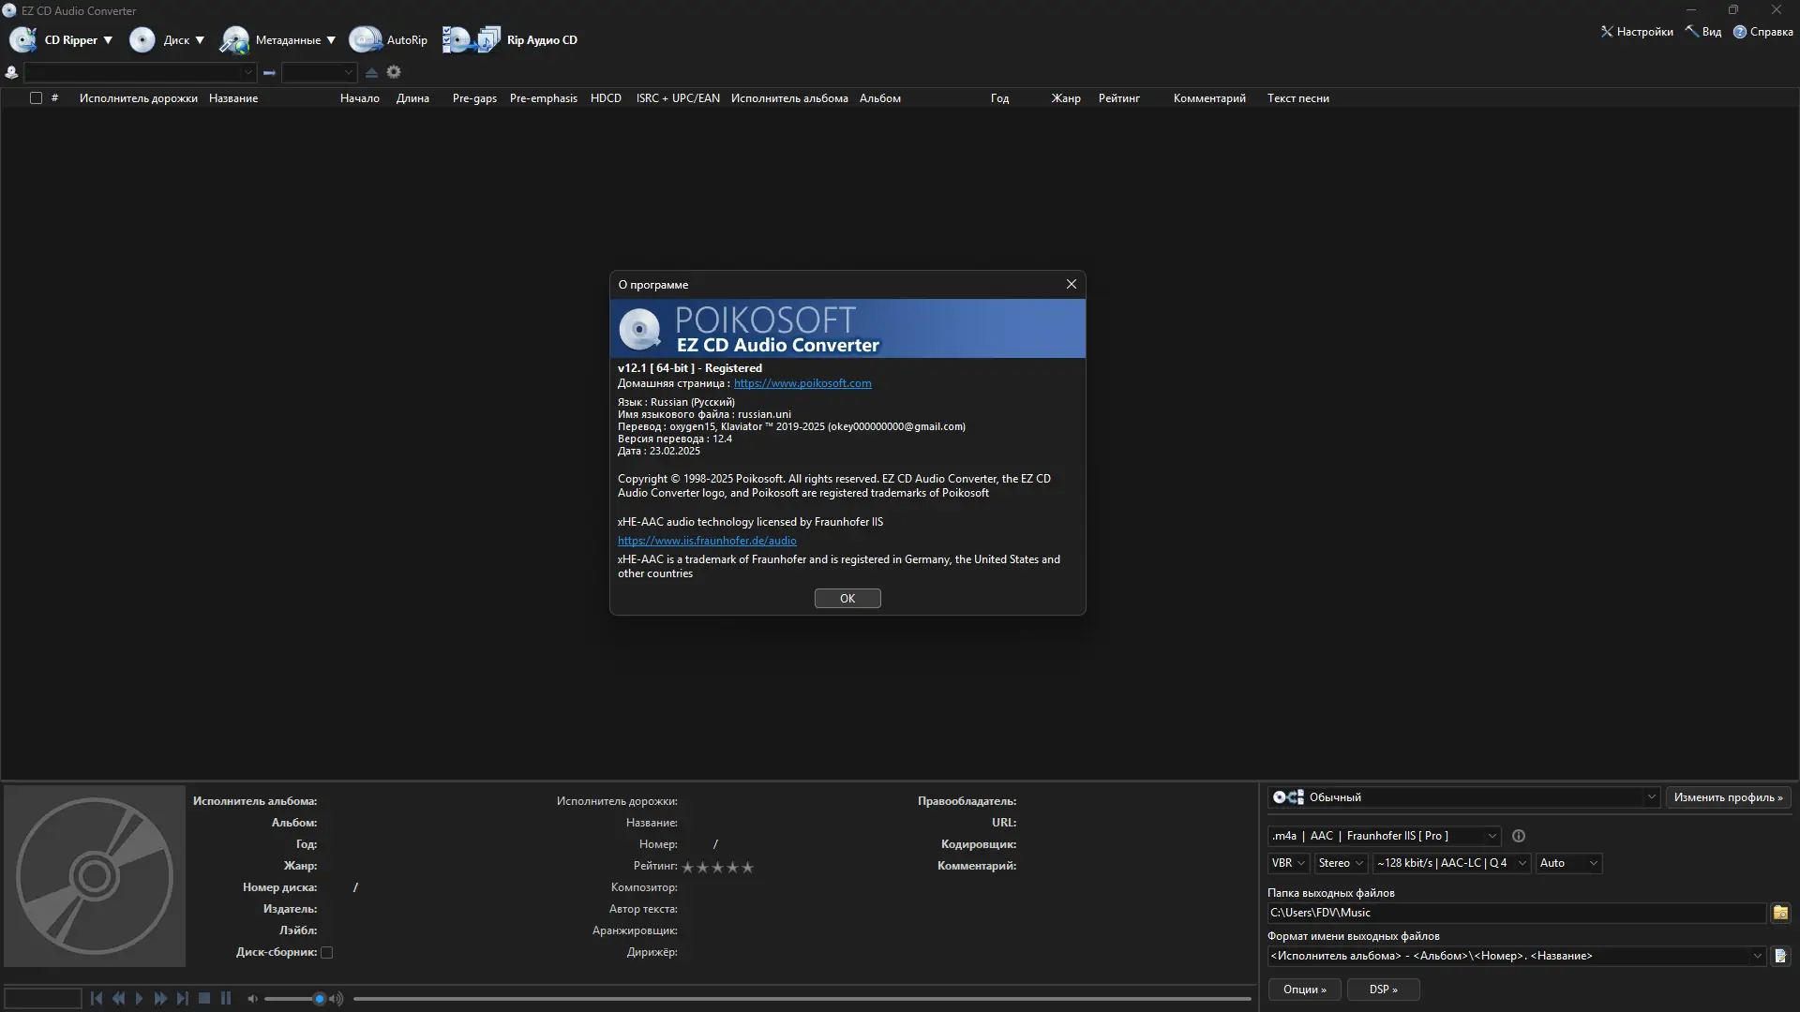Click OK in the О программе dialog
The height and width of the screenshot is (1012, 1800).
pos(847,598)
